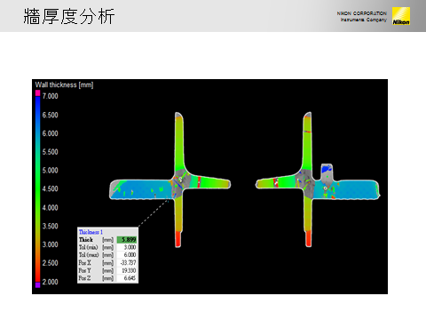The height and width of the screenshot is (320, 426).
Task: Click the 5.000 scale value
Action: pyautogui.click(x=50, y=171)
